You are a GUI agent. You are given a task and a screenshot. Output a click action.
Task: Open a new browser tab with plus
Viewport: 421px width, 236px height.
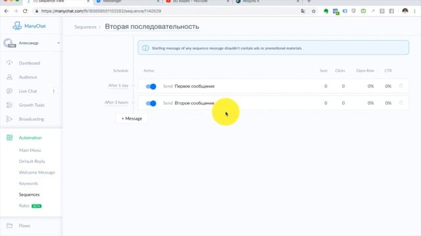pos(309,1)
